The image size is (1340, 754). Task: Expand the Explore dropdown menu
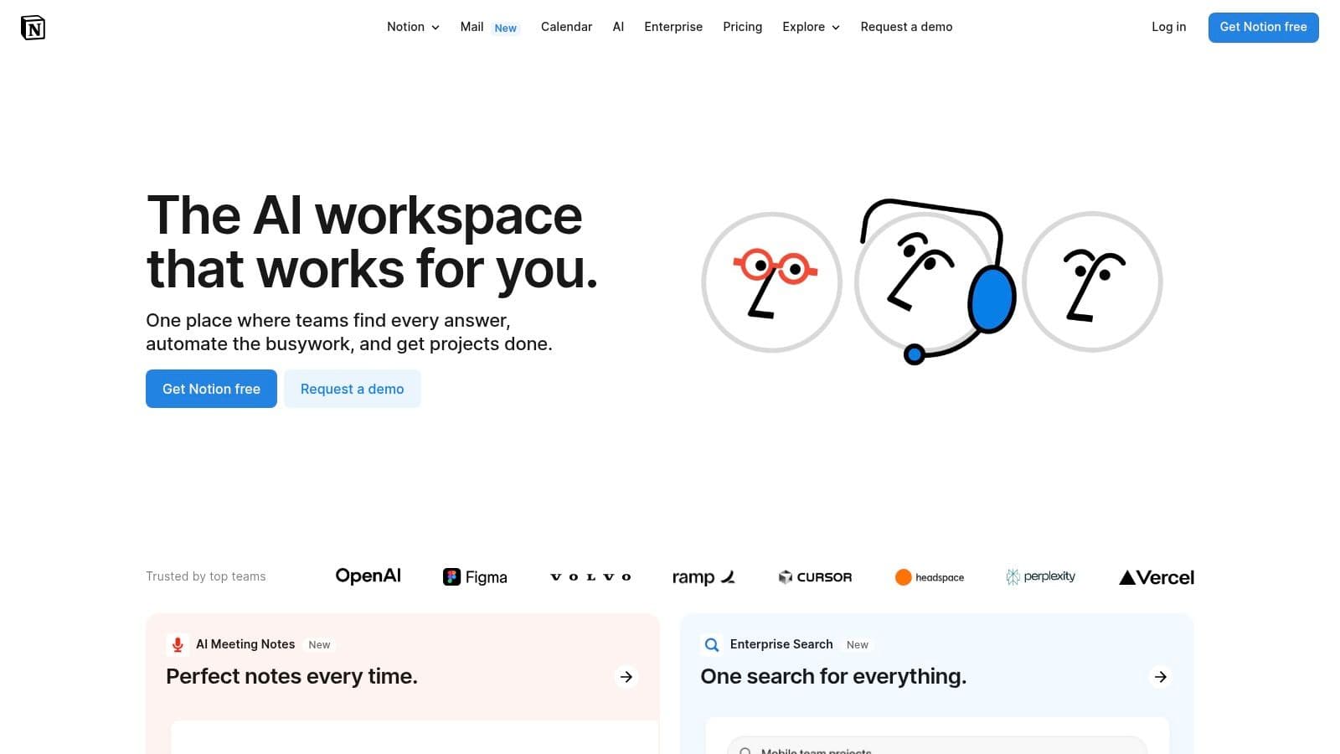811,27
